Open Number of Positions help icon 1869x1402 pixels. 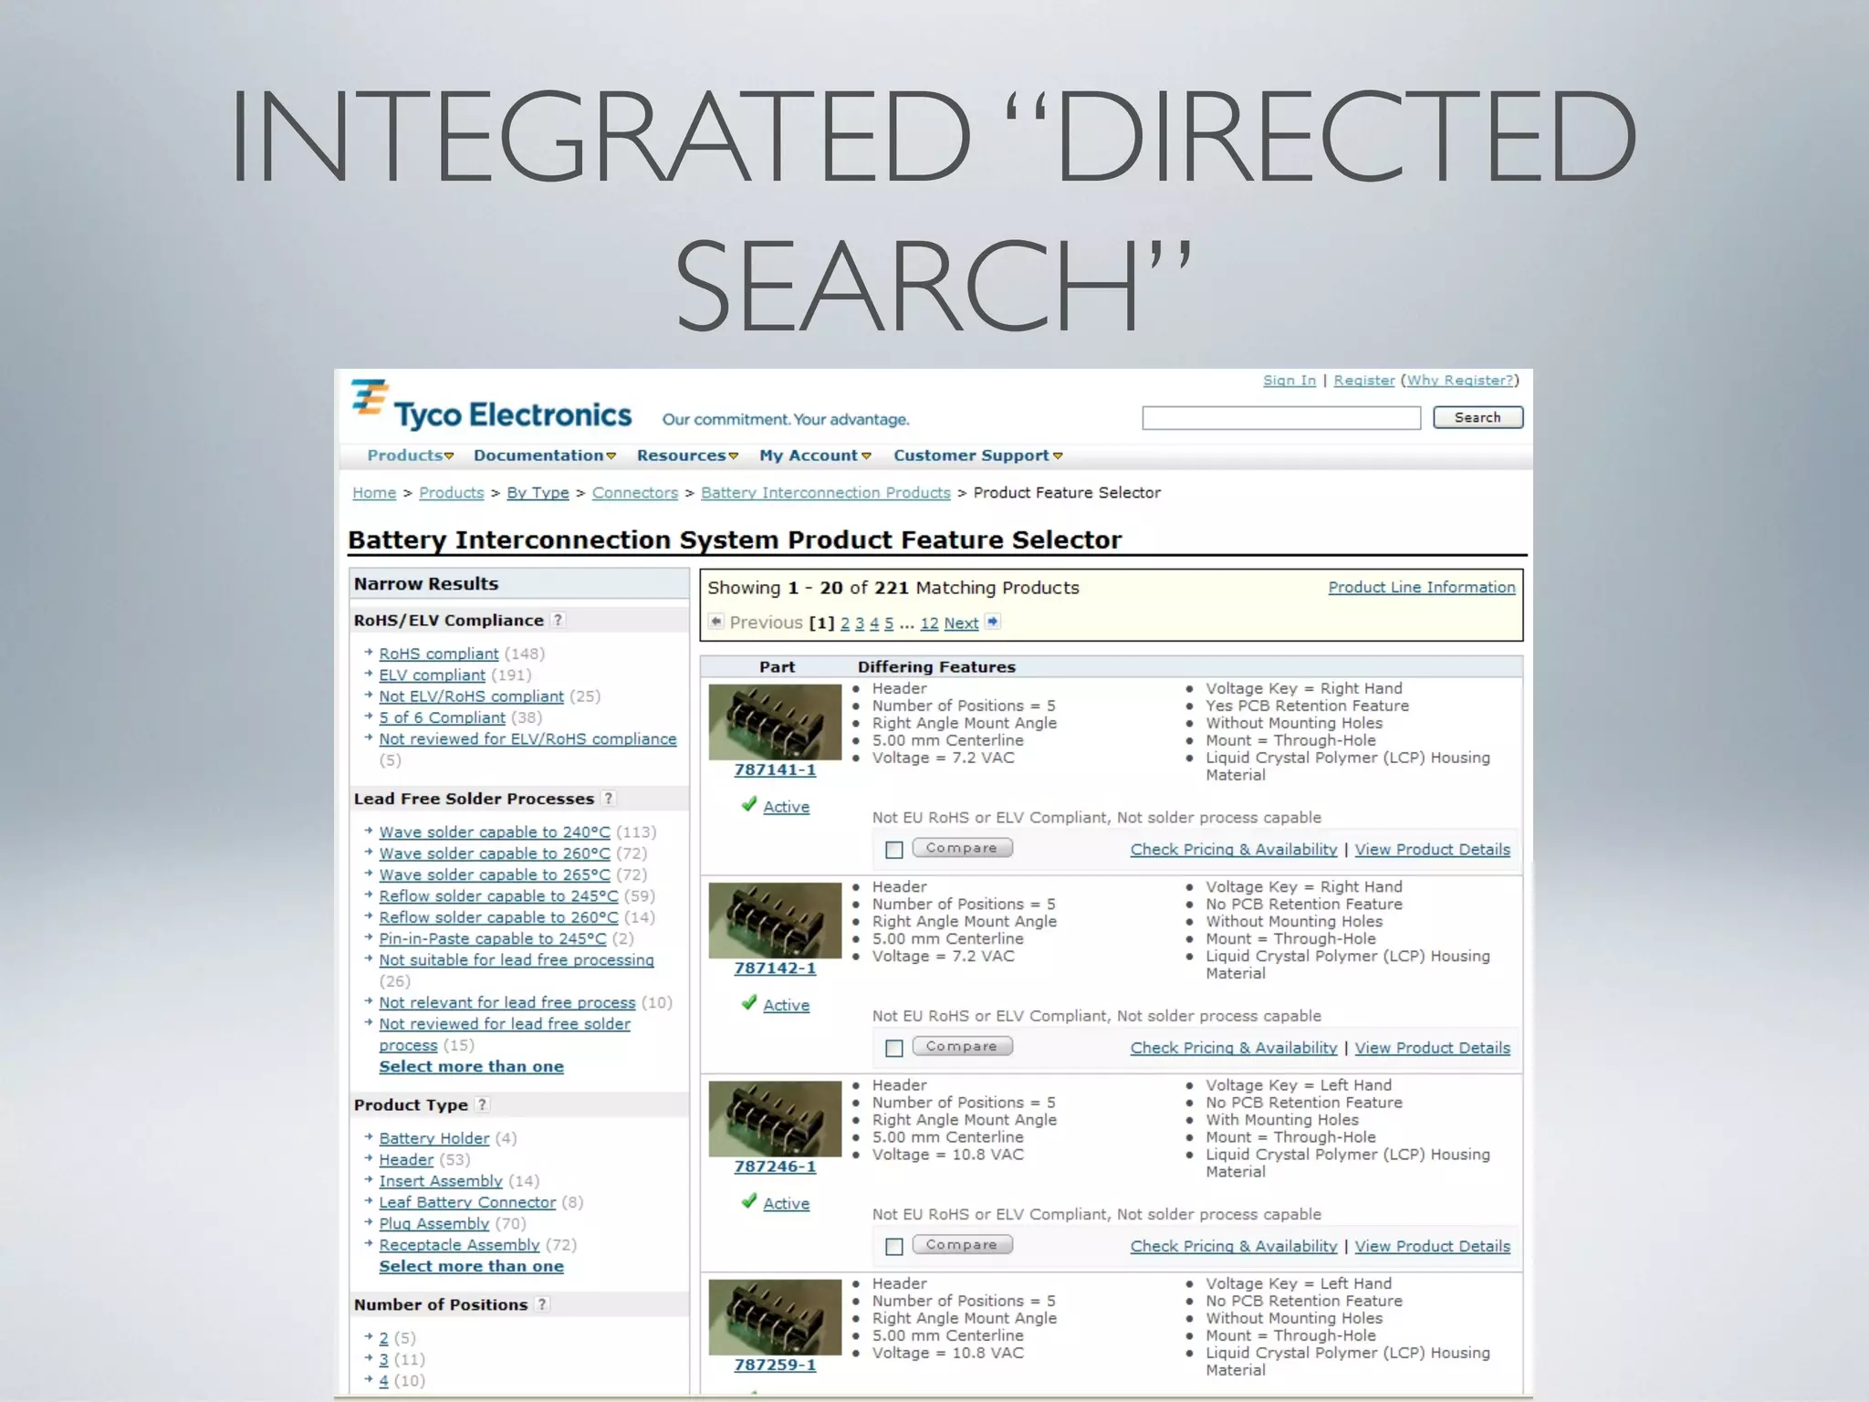[x=542, y=1304]
